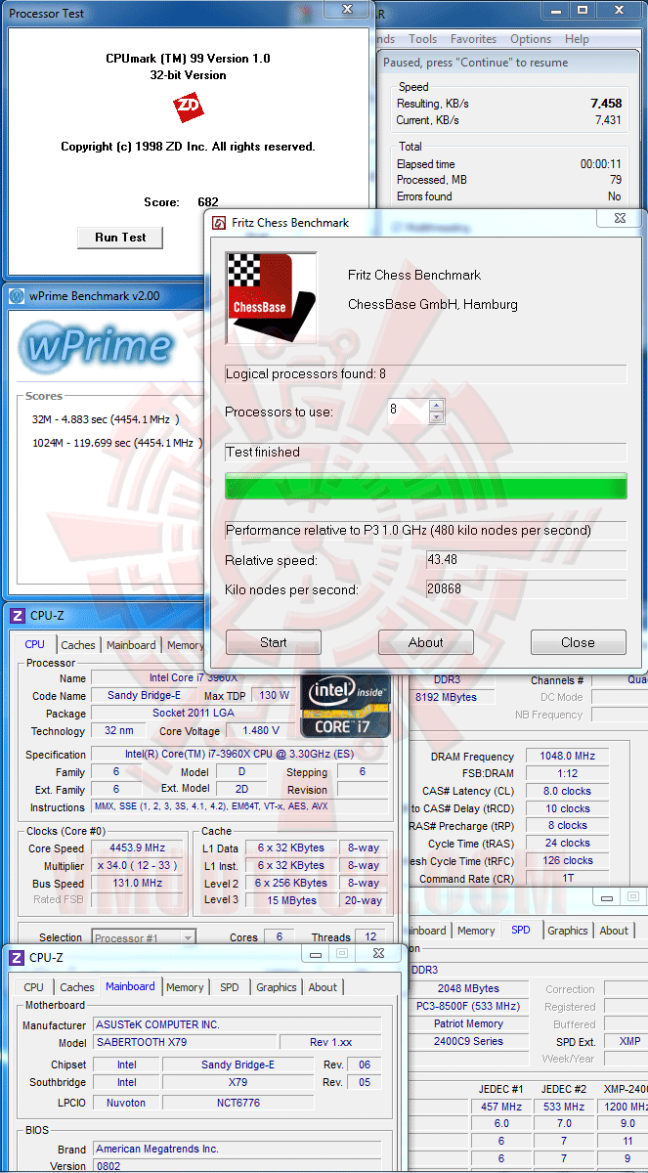648x1173 pixels.
Task: Open About tab in lower CPU-Z window
Action: coord(323,987)
